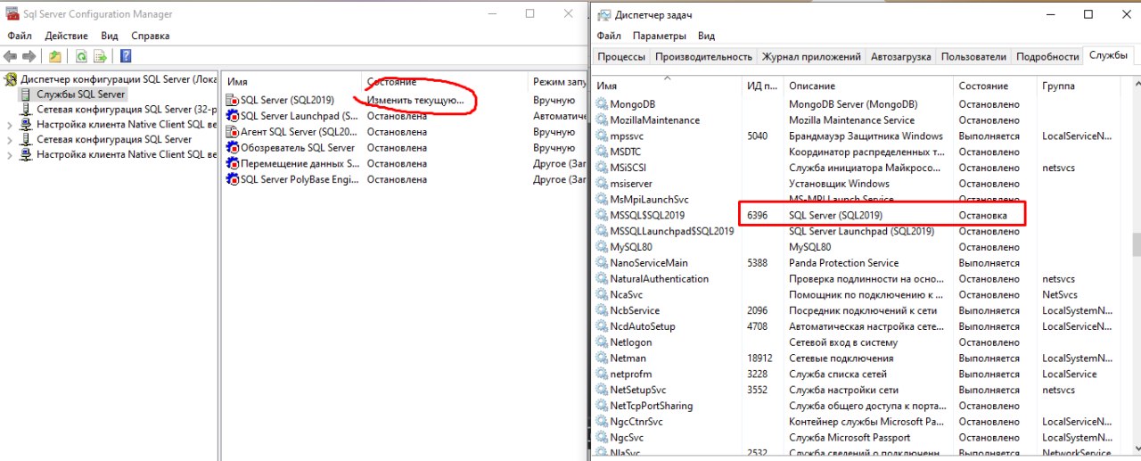Click the gear icon next to NanoServiceMain
Image resolution: width=1141 pixels, height=461 pixels.
point(602,263)
